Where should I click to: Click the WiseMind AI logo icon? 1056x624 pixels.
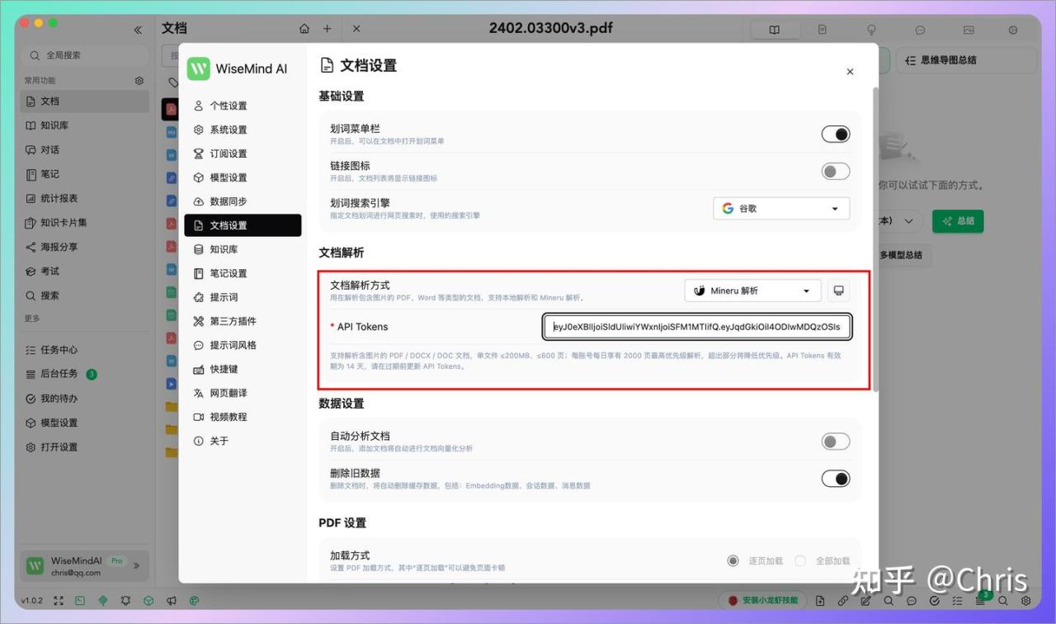199,69
